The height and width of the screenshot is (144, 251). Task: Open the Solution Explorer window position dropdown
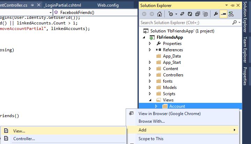[226, 5]
